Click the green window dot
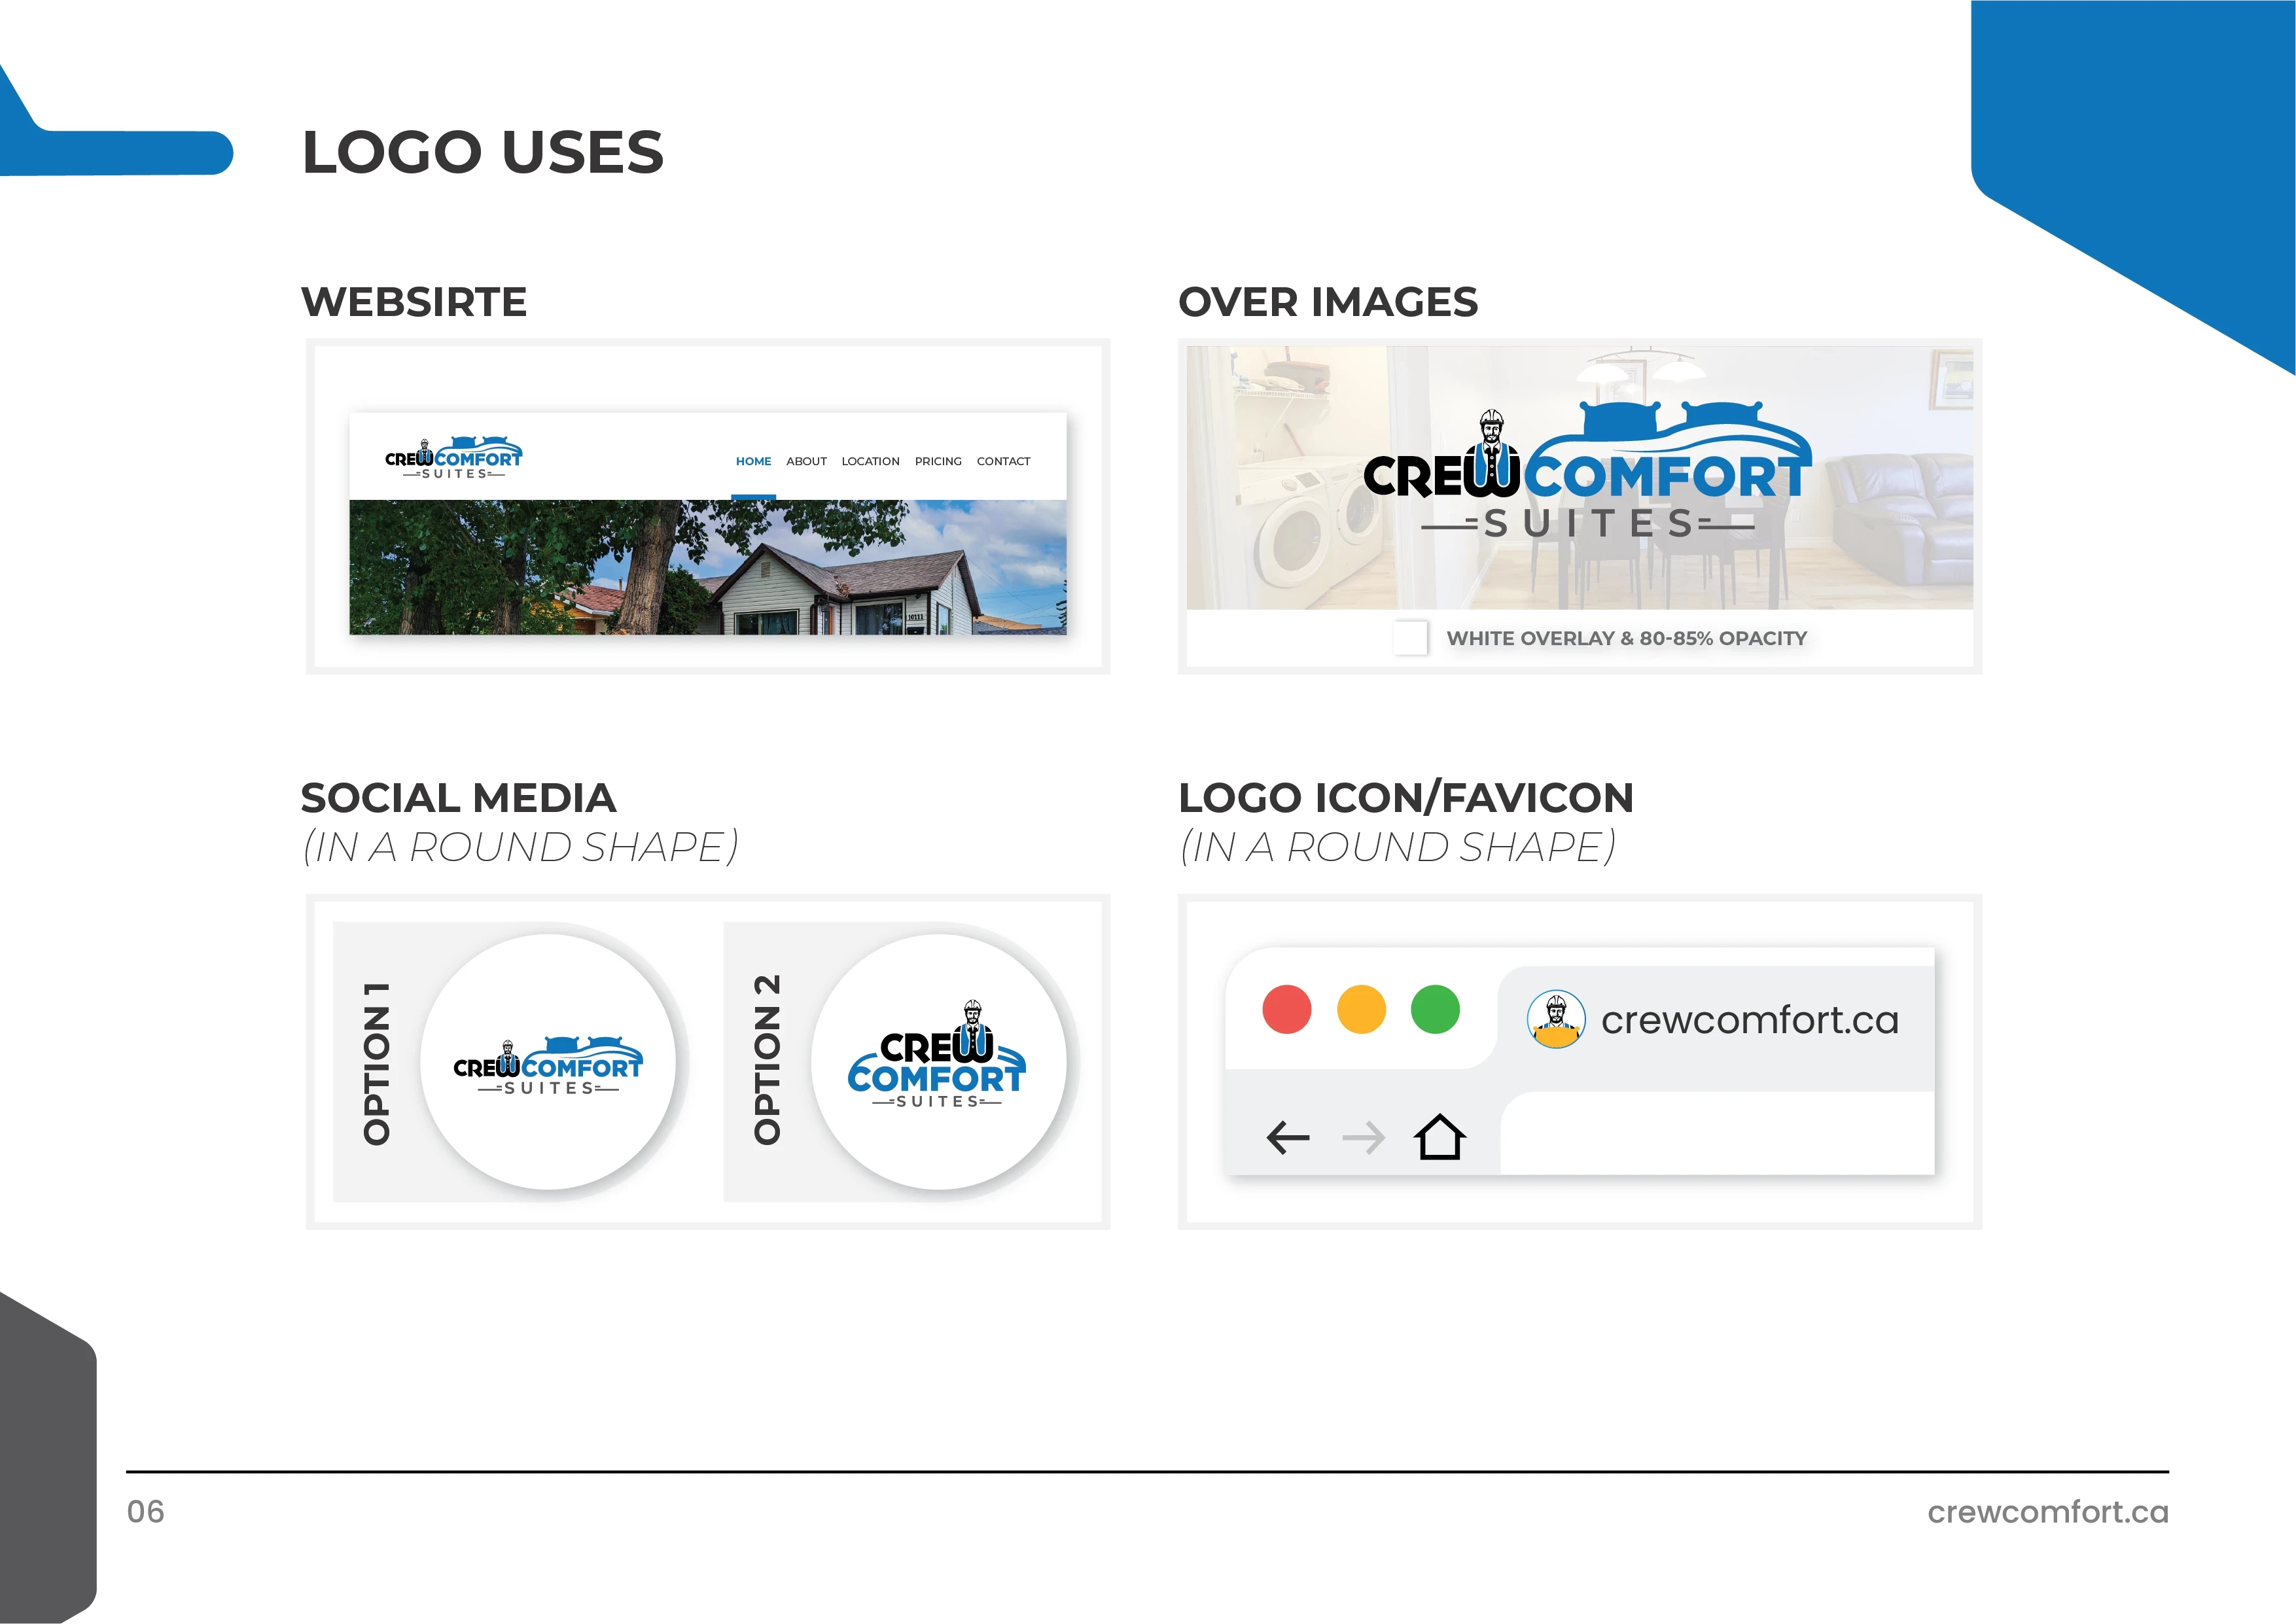This screenshot has width=2296, height=1624. coord(1435,1009)
